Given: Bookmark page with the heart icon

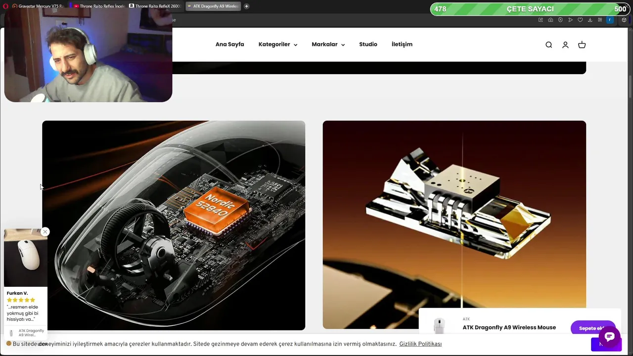Looking at the screenshot, I should (x=580, y=20).
